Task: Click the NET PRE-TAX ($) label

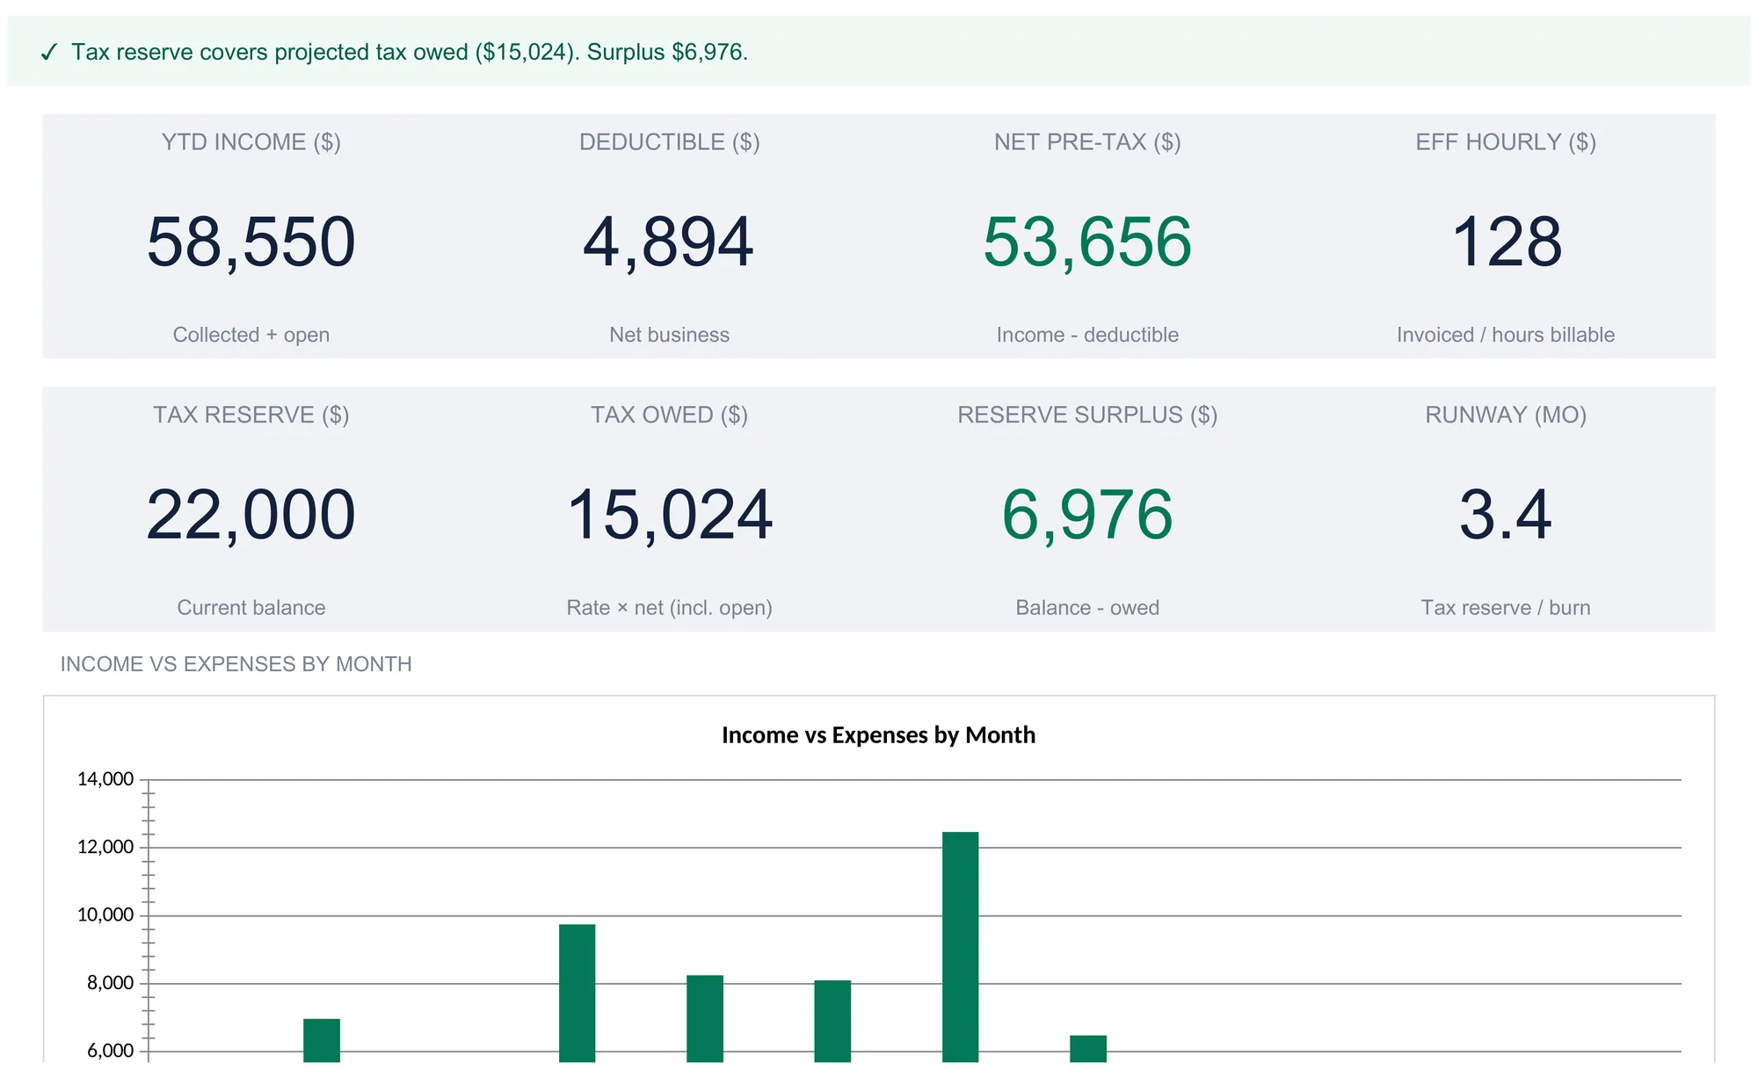Action: coord(1087,142)
